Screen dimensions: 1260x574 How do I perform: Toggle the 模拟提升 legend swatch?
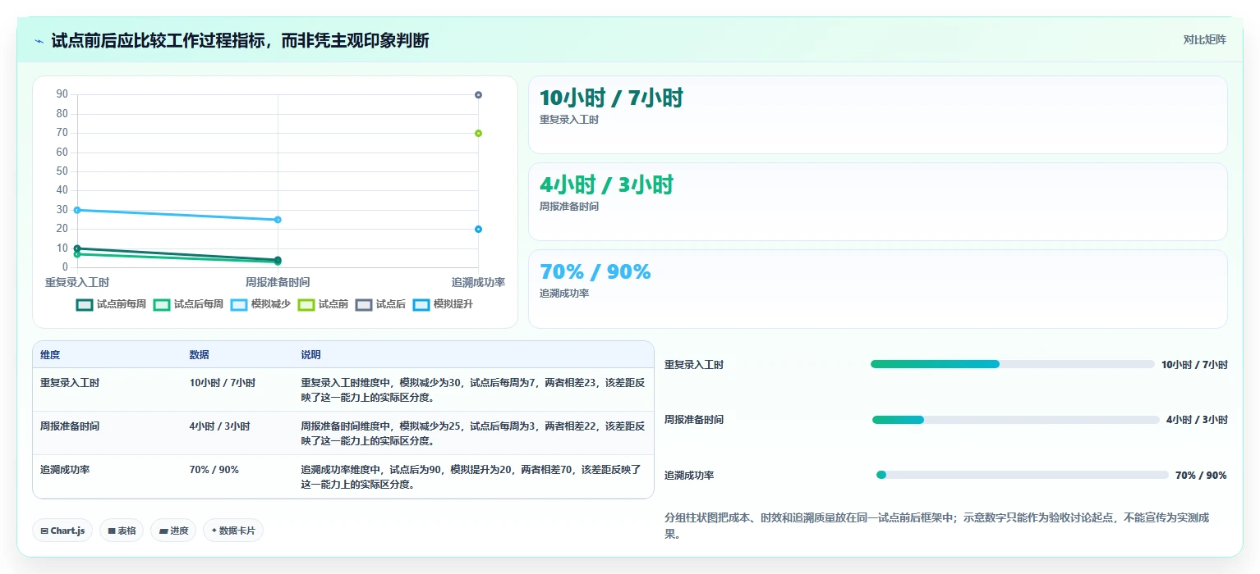click(421, 305)
